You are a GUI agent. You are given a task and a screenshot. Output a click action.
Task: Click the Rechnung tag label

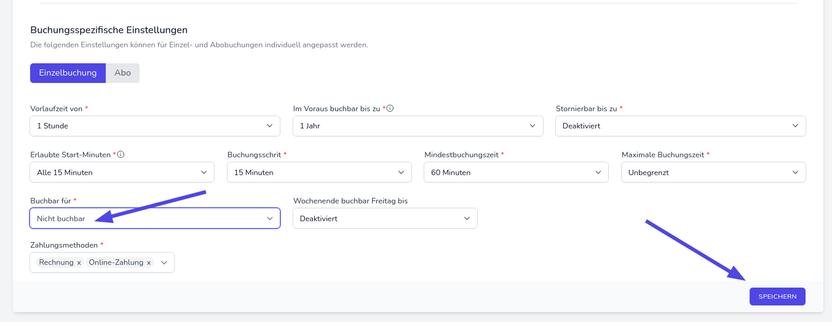coord(56,262)
